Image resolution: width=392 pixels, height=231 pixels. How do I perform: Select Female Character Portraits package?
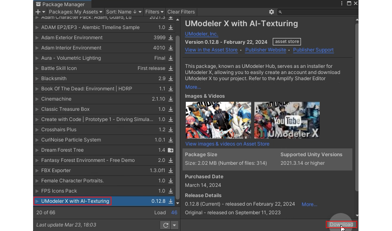point(104,181)
